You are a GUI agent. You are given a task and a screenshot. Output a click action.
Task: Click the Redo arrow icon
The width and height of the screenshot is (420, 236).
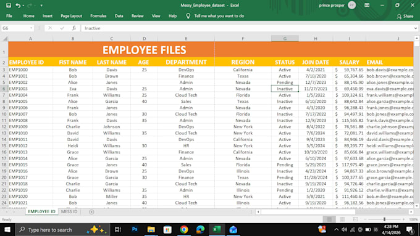tap(30, 6)
